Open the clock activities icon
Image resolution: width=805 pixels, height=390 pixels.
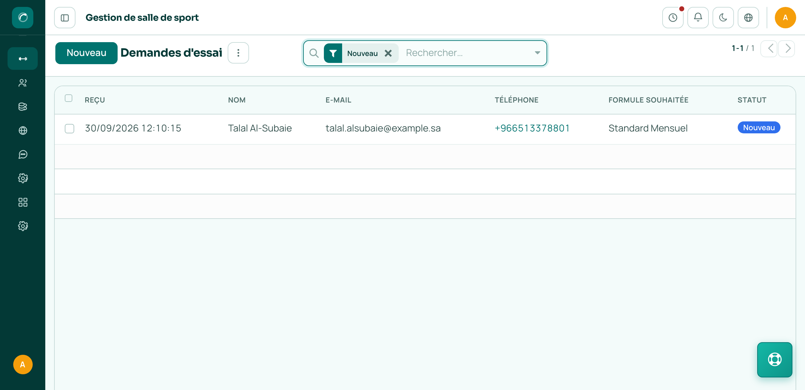[x=673, y=18]
